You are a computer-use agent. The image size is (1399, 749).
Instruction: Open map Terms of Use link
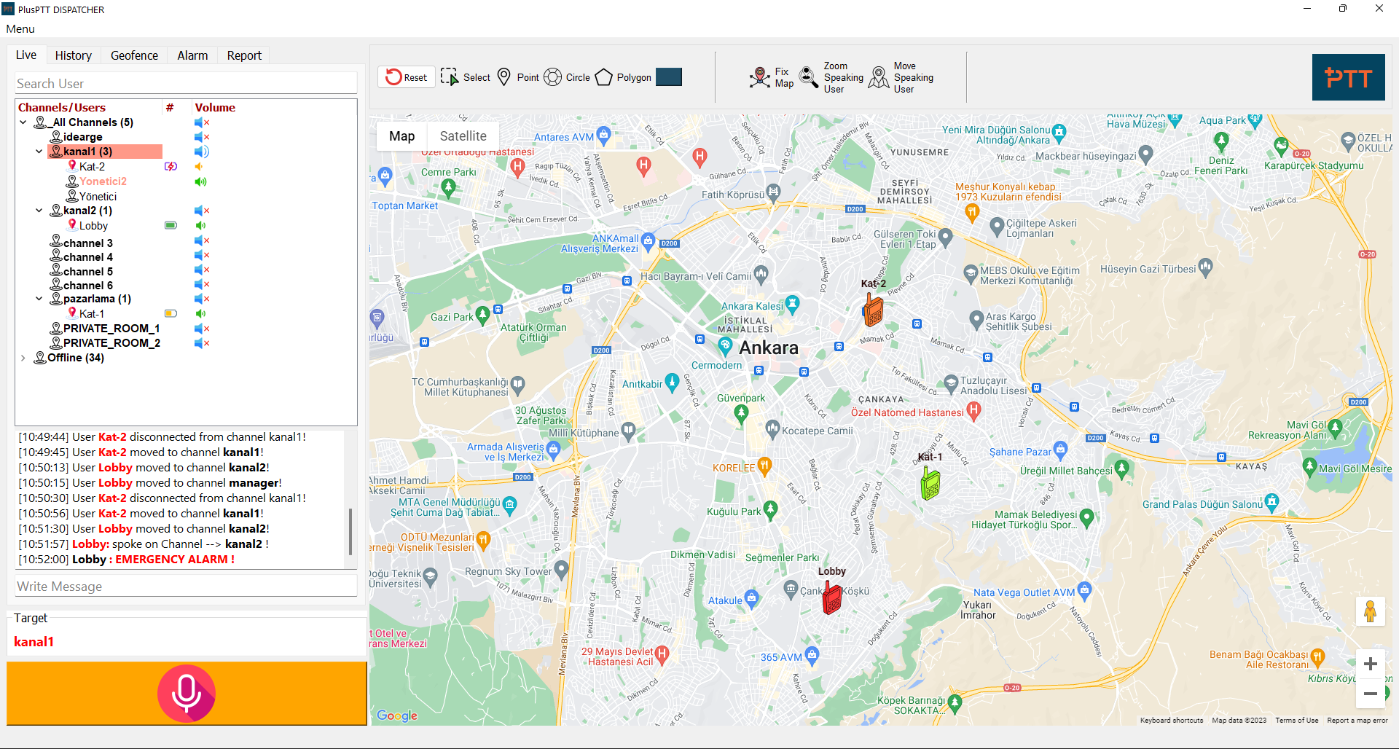point(1297,721)
